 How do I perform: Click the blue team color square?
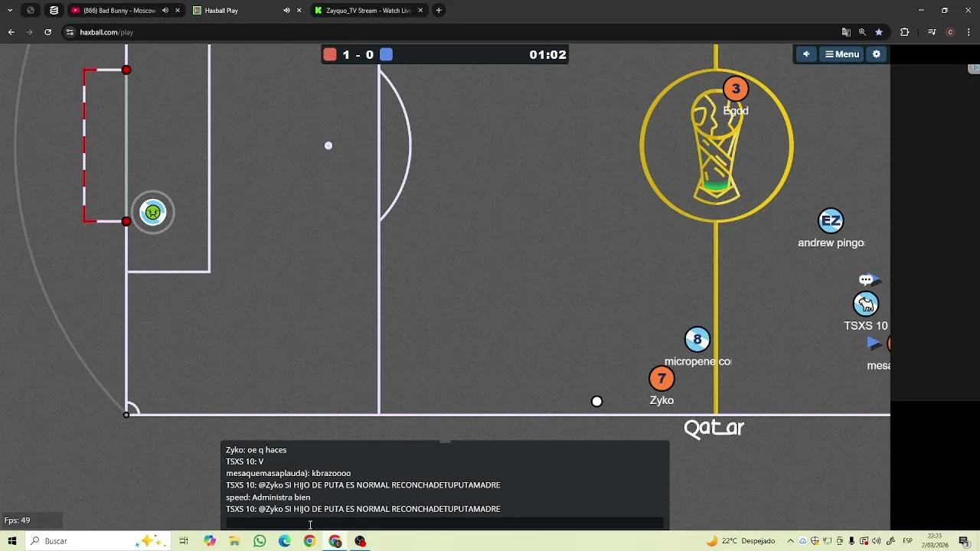(387, 54)
